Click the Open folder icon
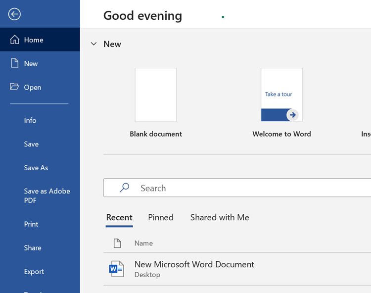The height and width of the screenshot is (293, 371). (x=15, y=87)
